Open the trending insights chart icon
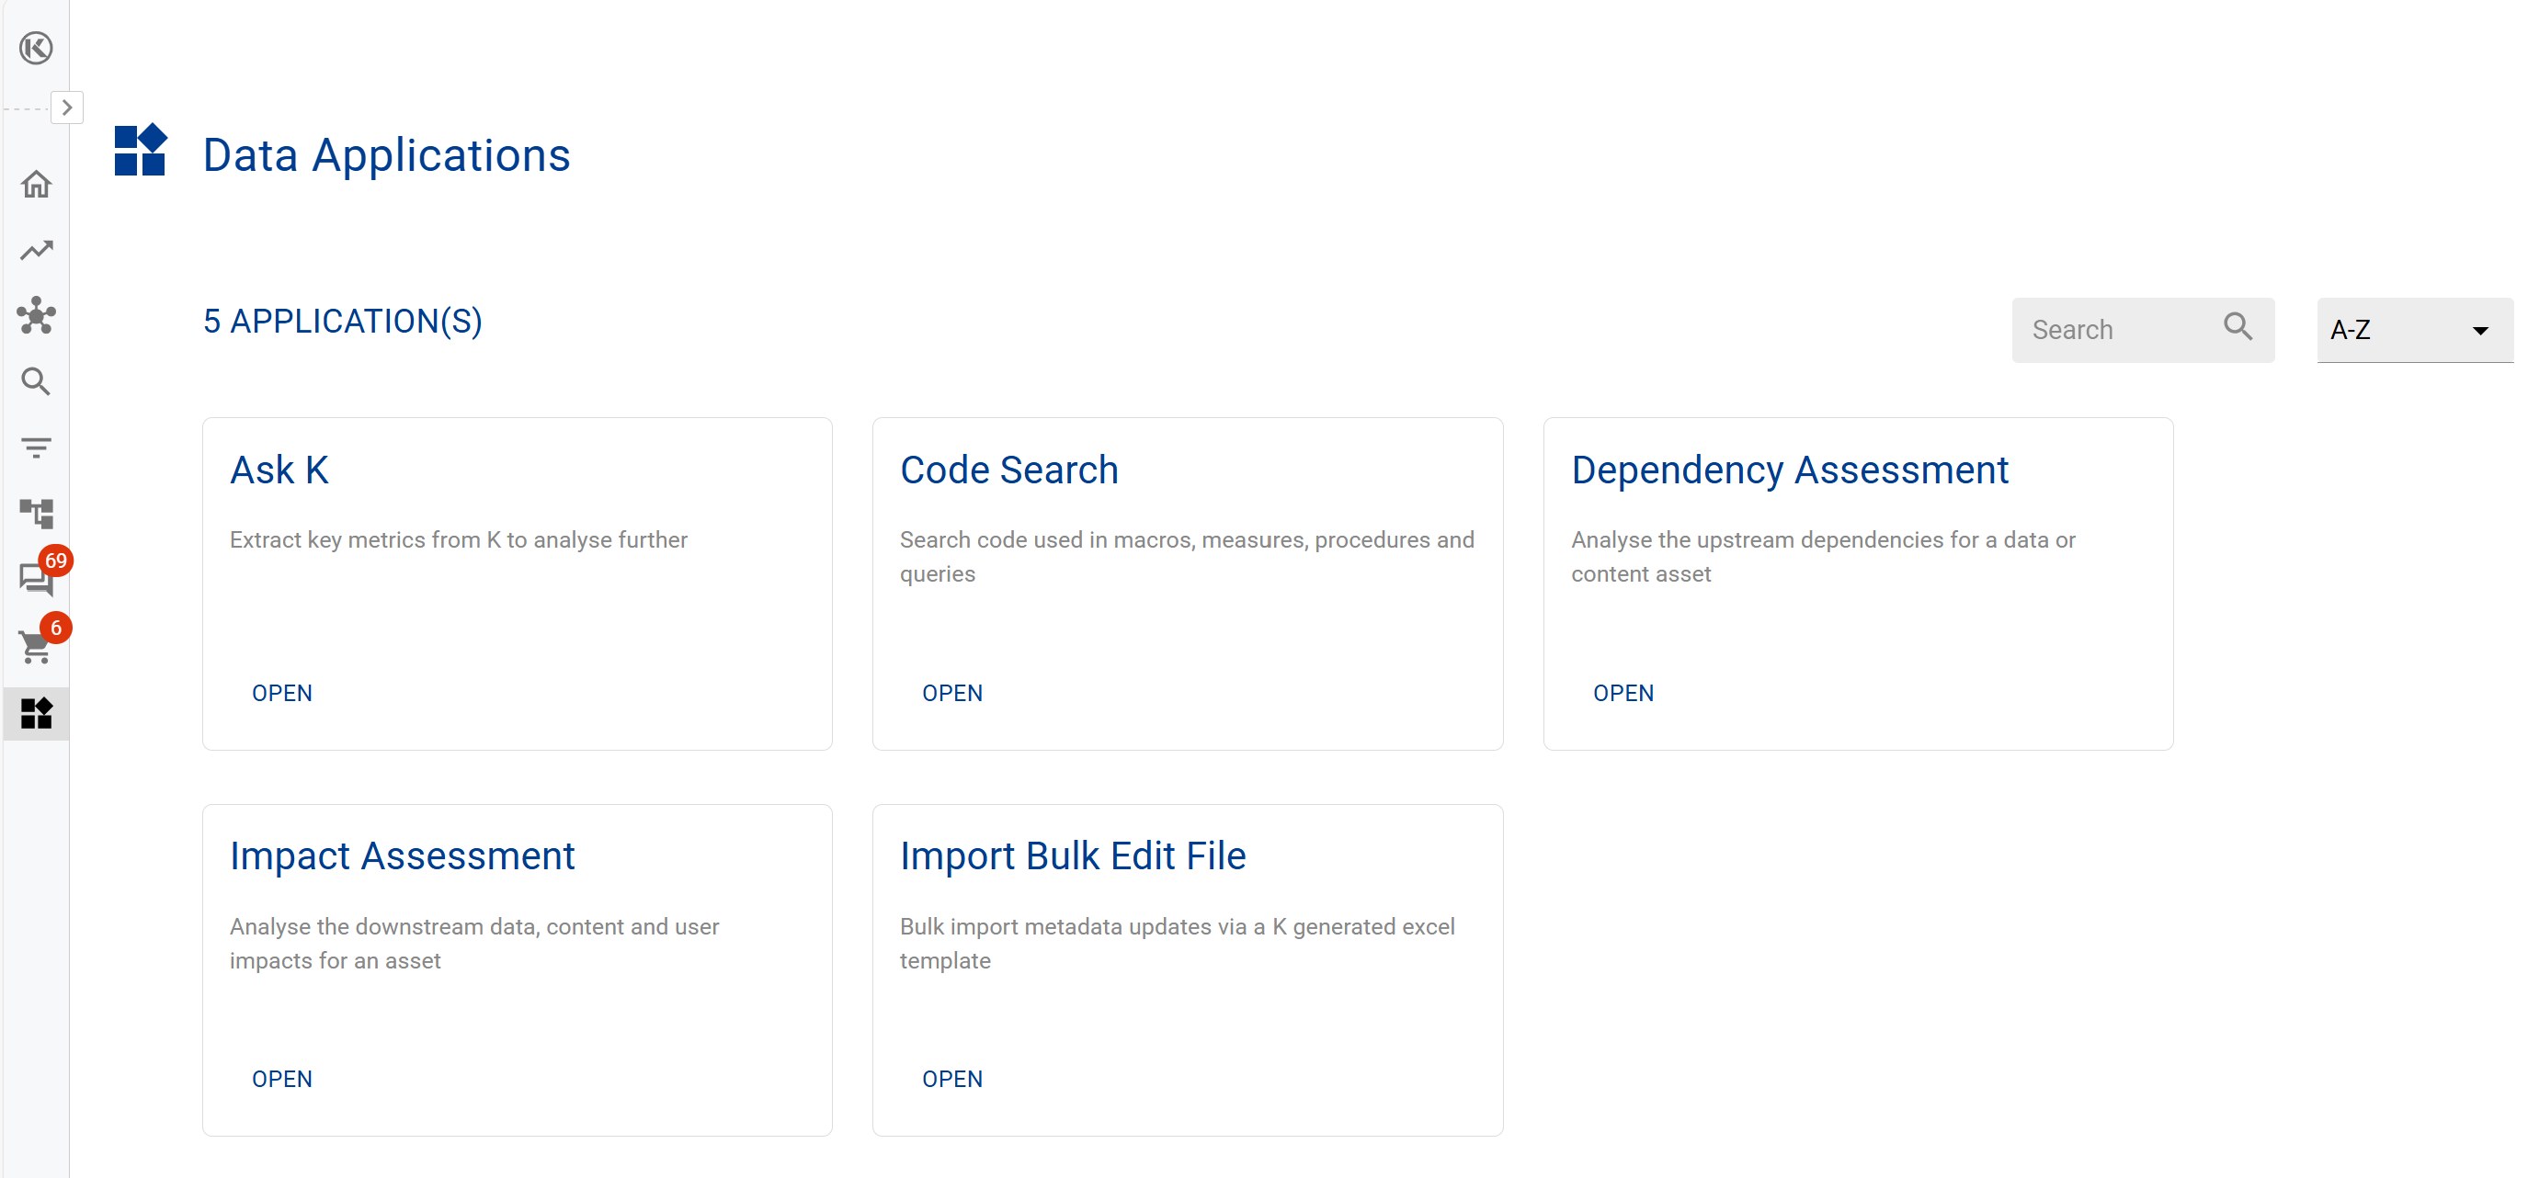 coord(36,250)
